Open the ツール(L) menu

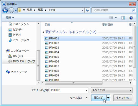[79, 98]
